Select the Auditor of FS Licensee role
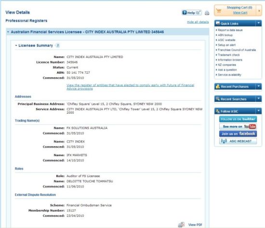This screenshot has width=265, height=228. [83, 176]
